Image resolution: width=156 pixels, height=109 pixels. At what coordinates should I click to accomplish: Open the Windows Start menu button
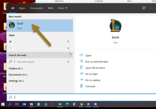pyautogui.click(x=3, y=104)
